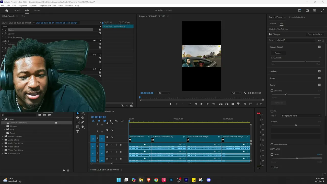
Task: Switch to the Browse tab in Essential Sound
Action: click(x=273, y=24)
